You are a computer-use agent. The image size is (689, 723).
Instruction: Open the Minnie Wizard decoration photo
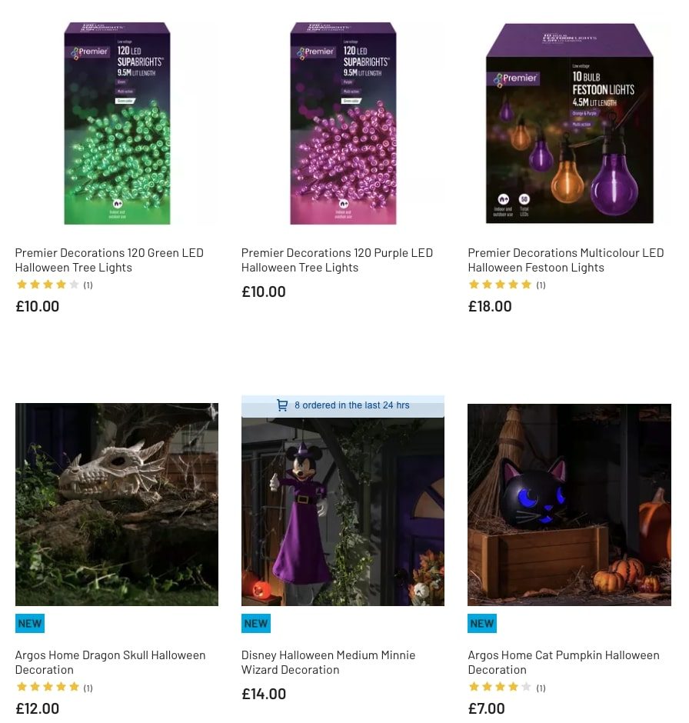coord(343,511)
